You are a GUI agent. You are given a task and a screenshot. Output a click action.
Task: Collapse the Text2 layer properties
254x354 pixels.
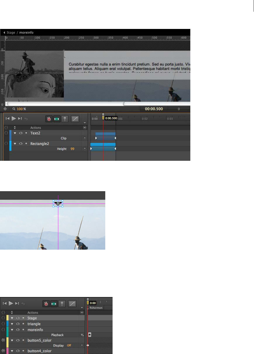coord(15,133)
